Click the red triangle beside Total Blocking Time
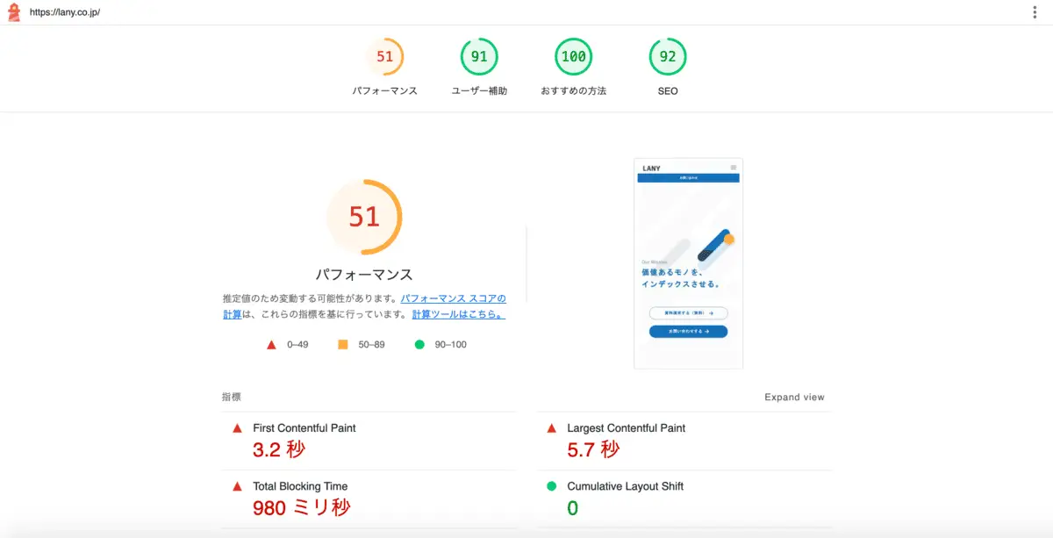This screenshot has height=538, width=1053. click(x=237, y=486)
